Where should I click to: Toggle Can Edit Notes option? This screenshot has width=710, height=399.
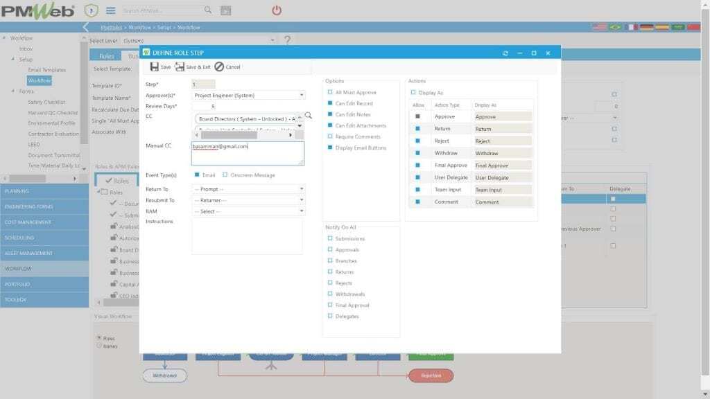(x=329, y=114)
